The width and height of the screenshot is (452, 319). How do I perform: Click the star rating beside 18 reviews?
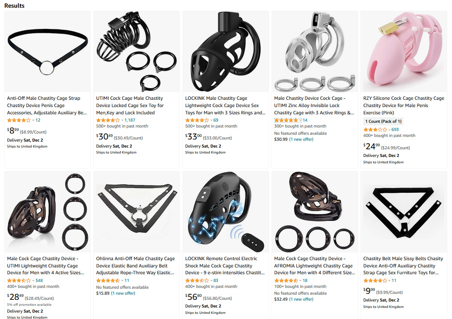pyautogui.click(x=286, y=280)
